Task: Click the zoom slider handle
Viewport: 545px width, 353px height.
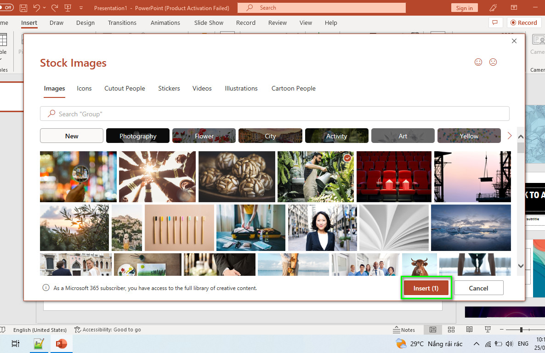Action: click(521, 330)
